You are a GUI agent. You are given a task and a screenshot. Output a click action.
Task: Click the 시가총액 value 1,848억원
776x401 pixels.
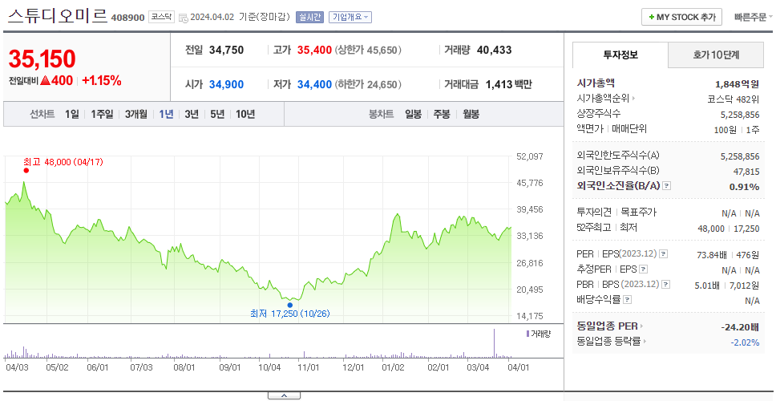pos(737,84)
